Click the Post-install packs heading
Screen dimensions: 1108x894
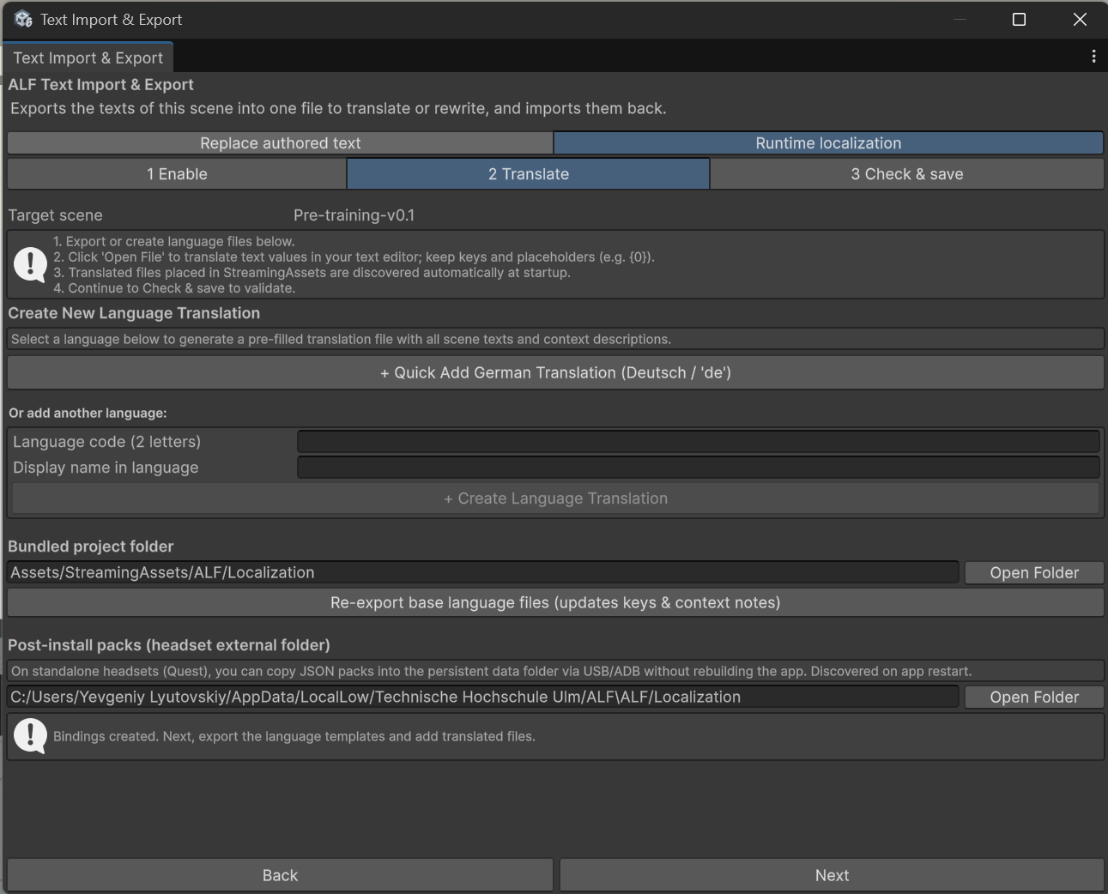tap(169, 645)
